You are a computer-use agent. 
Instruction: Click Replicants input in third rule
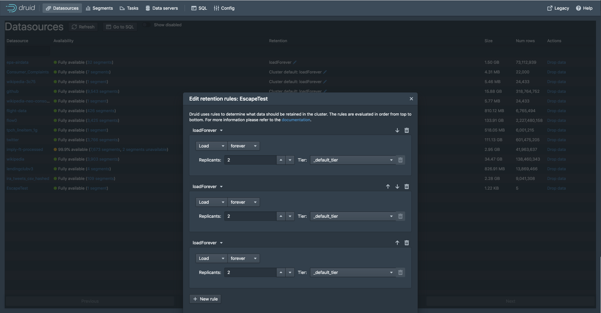point(250,272)
